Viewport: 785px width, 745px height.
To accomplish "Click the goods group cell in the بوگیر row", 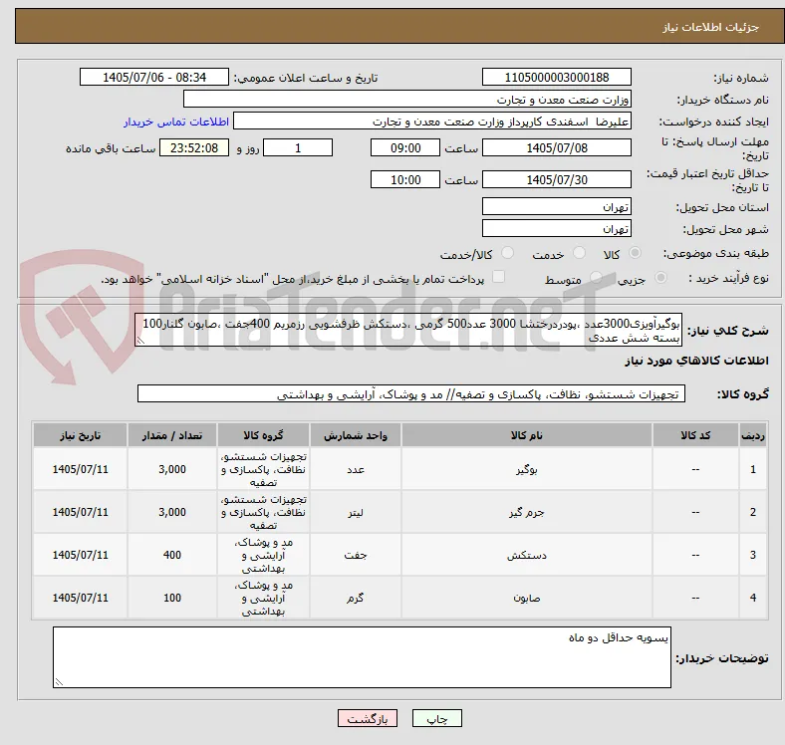I will point(263,470).
